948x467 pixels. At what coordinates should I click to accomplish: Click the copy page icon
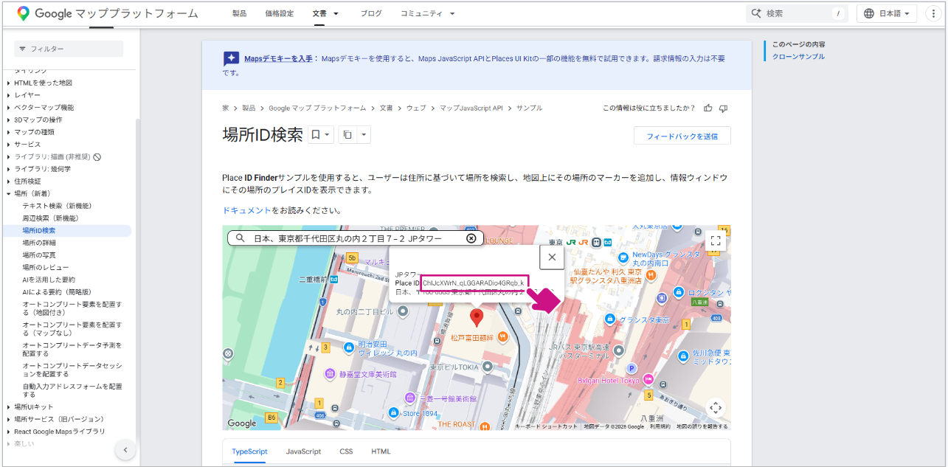point(347,134)
